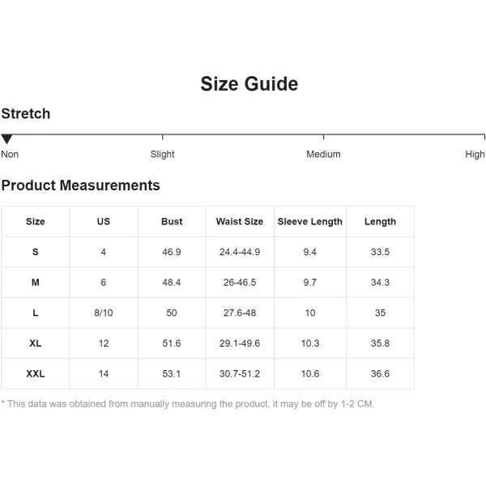Click the Product Measurements heading

[x=80, y=185]
